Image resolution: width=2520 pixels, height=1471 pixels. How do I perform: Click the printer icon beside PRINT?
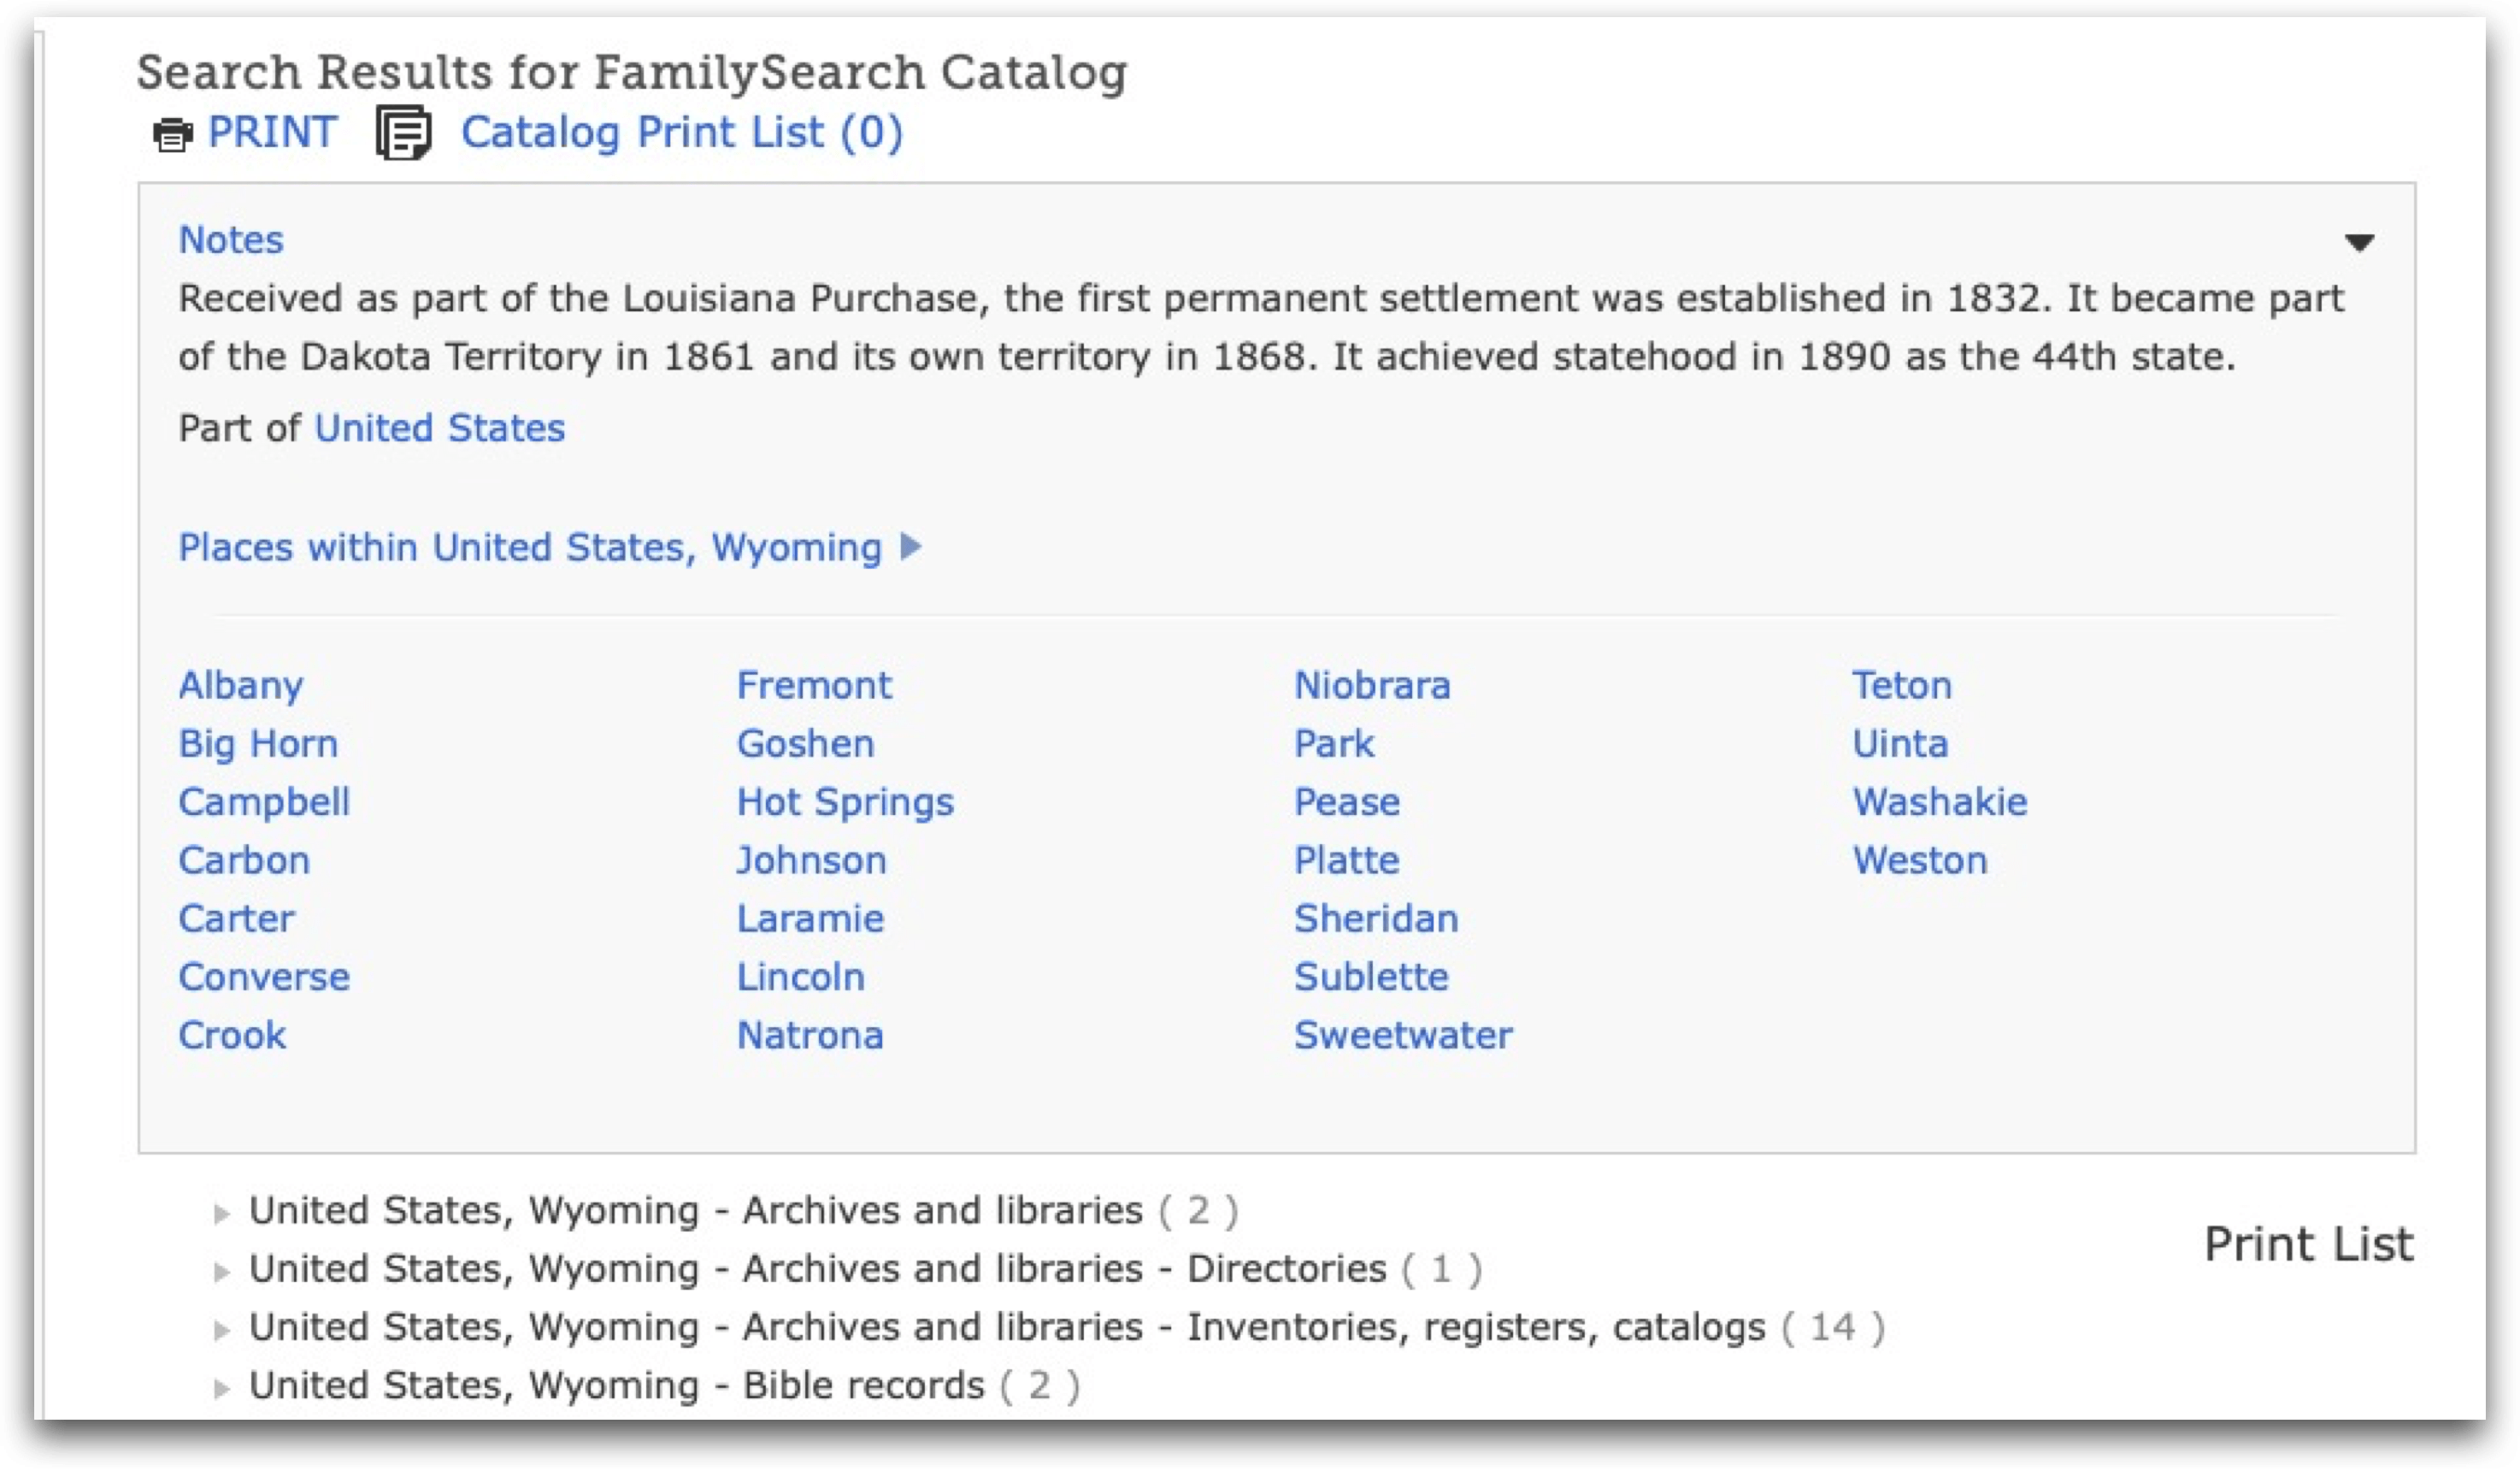(x=172, y=134)
